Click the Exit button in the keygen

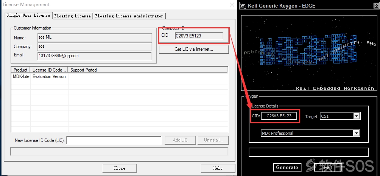click(x=328, y=167)
